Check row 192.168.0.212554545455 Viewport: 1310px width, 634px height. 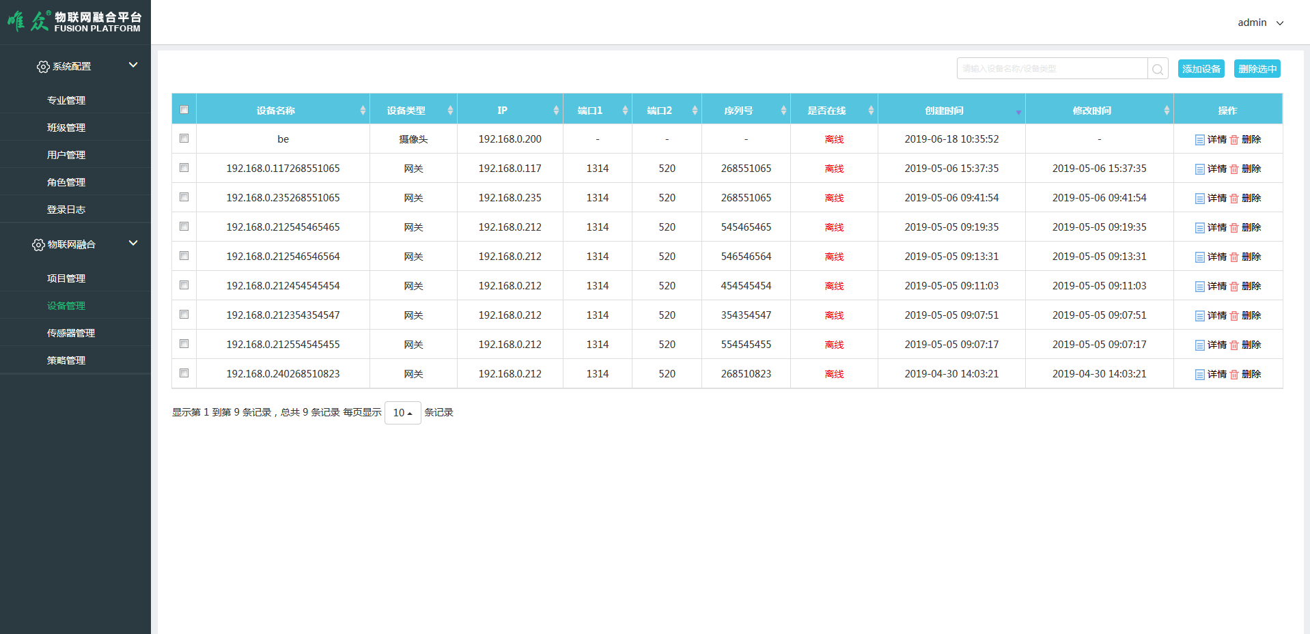[184, 343]
